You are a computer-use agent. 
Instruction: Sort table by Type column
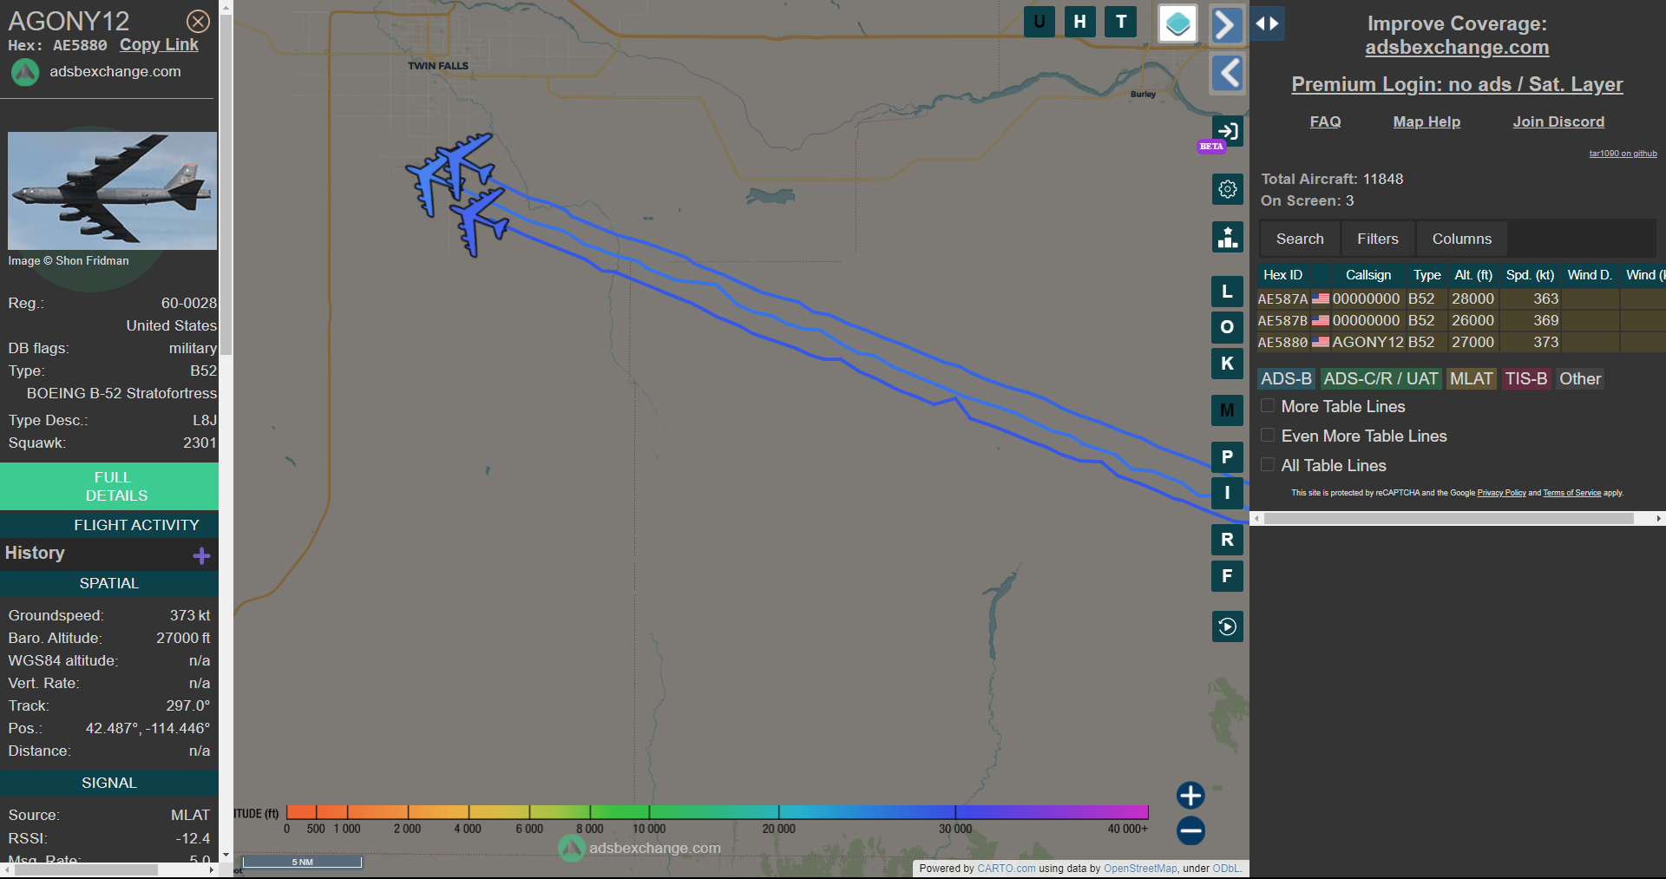coord(1427,275)
